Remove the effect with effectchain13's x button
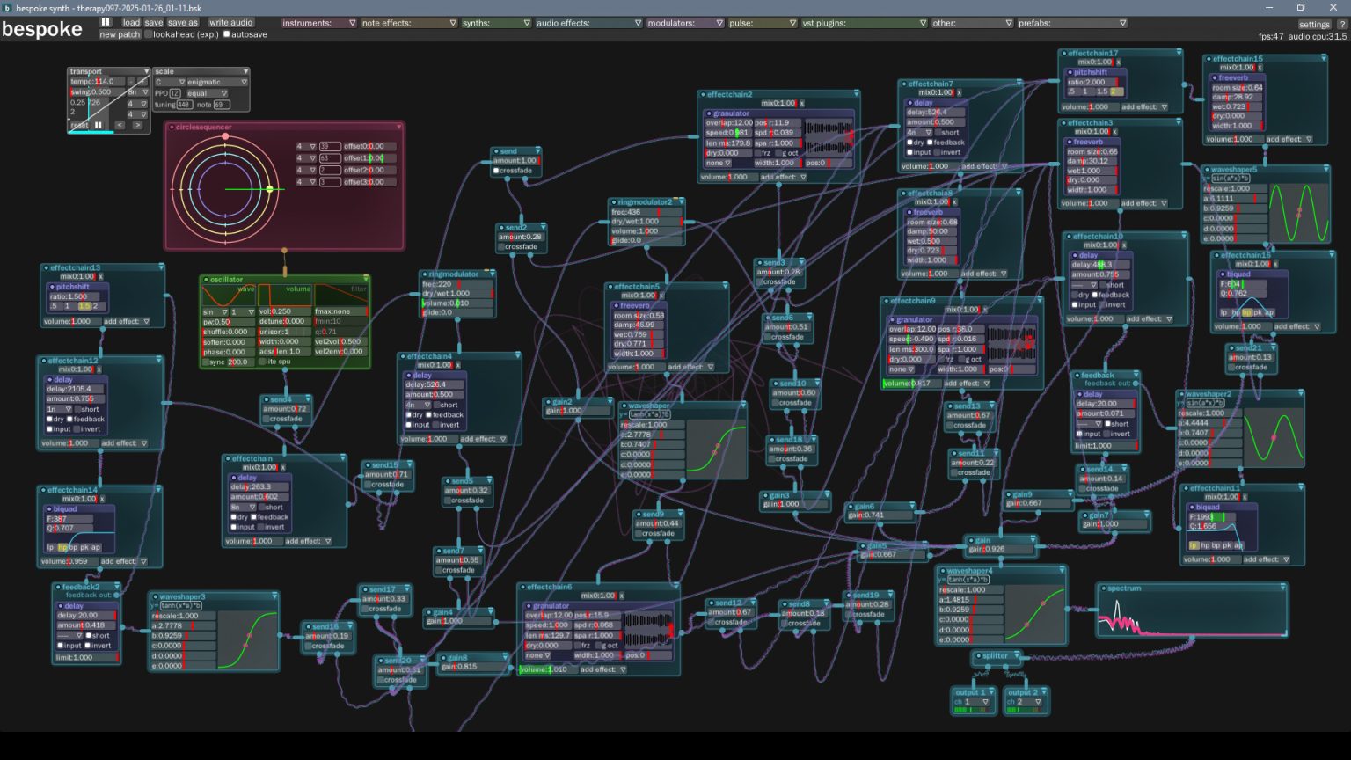Viewport: 1351px width, 760px height. pos(100,276)
